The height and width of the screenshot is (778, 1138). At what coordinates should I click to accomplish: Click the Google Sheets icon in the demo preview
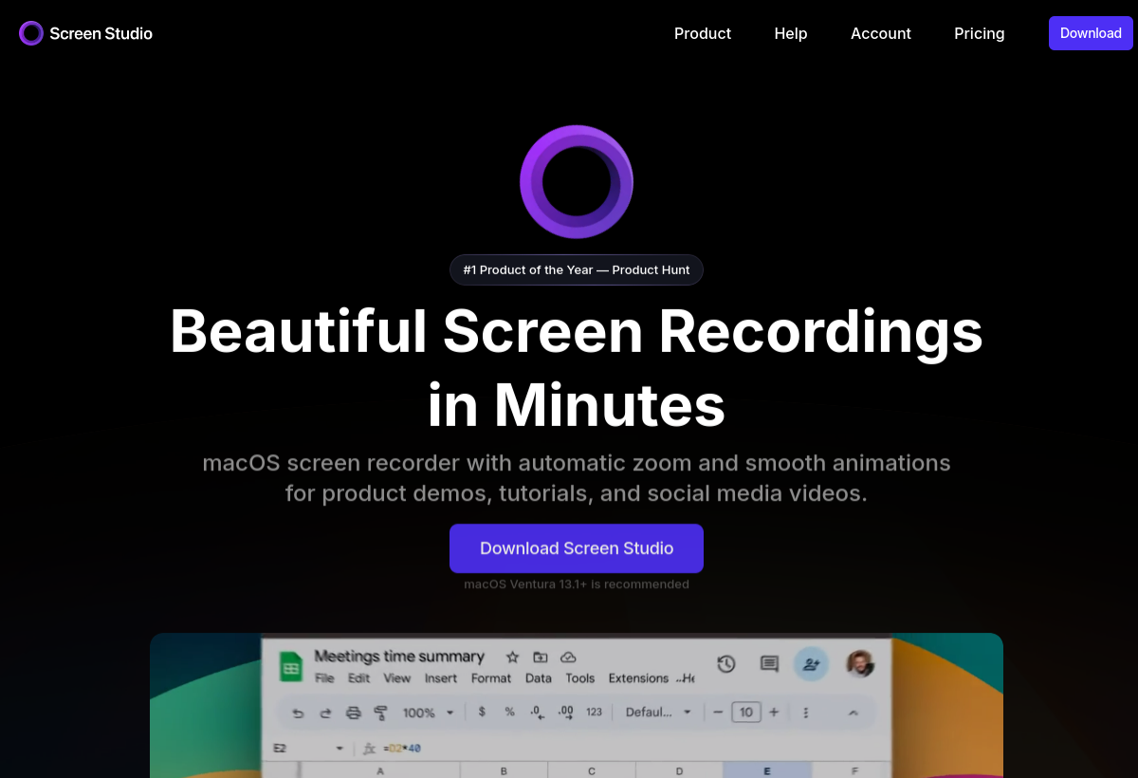coord(290,666)
